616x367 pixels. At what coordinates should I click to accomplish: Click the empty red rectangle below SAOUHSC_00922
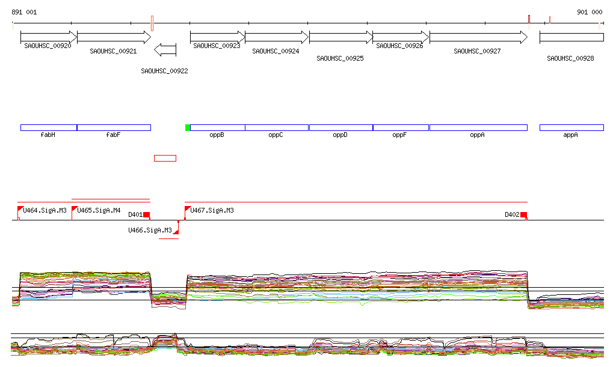(x=165, y=158)
